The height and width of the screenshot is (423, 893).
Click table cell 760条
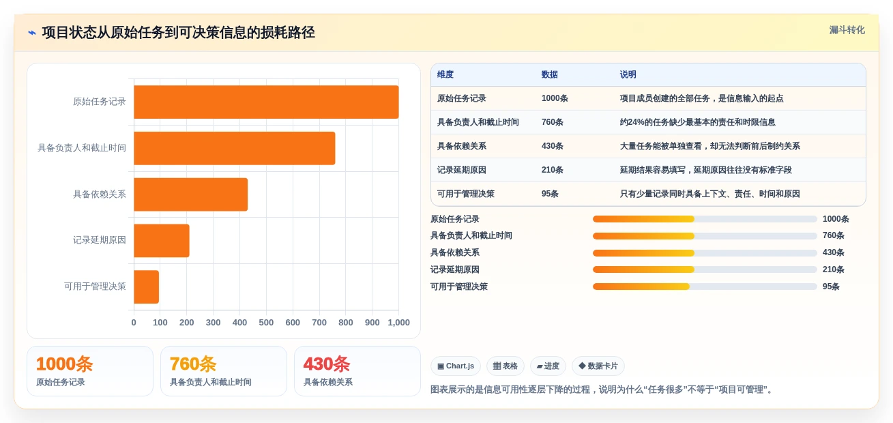[553, 122]
